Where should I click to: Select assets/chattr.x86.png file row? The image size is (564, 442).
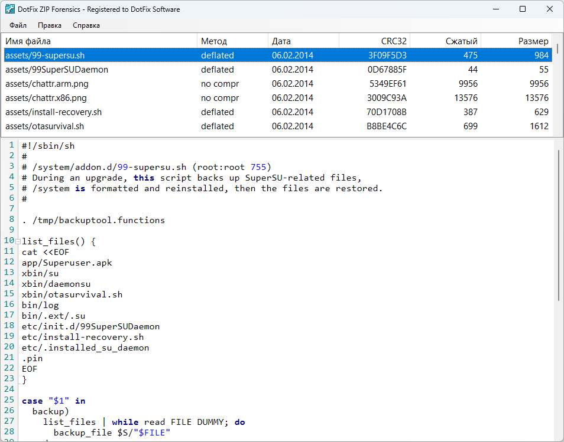(278, 97)
